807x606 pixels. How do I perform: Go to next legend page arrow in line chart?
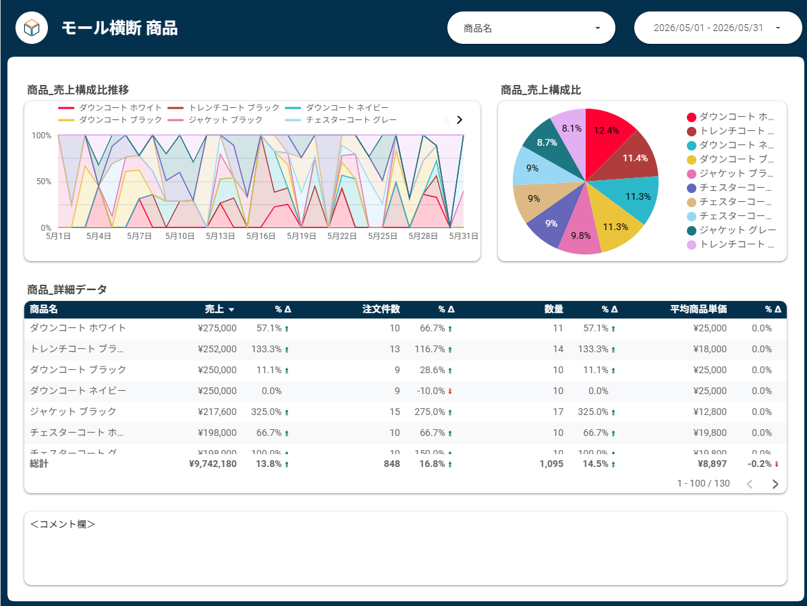coord(460,120)
